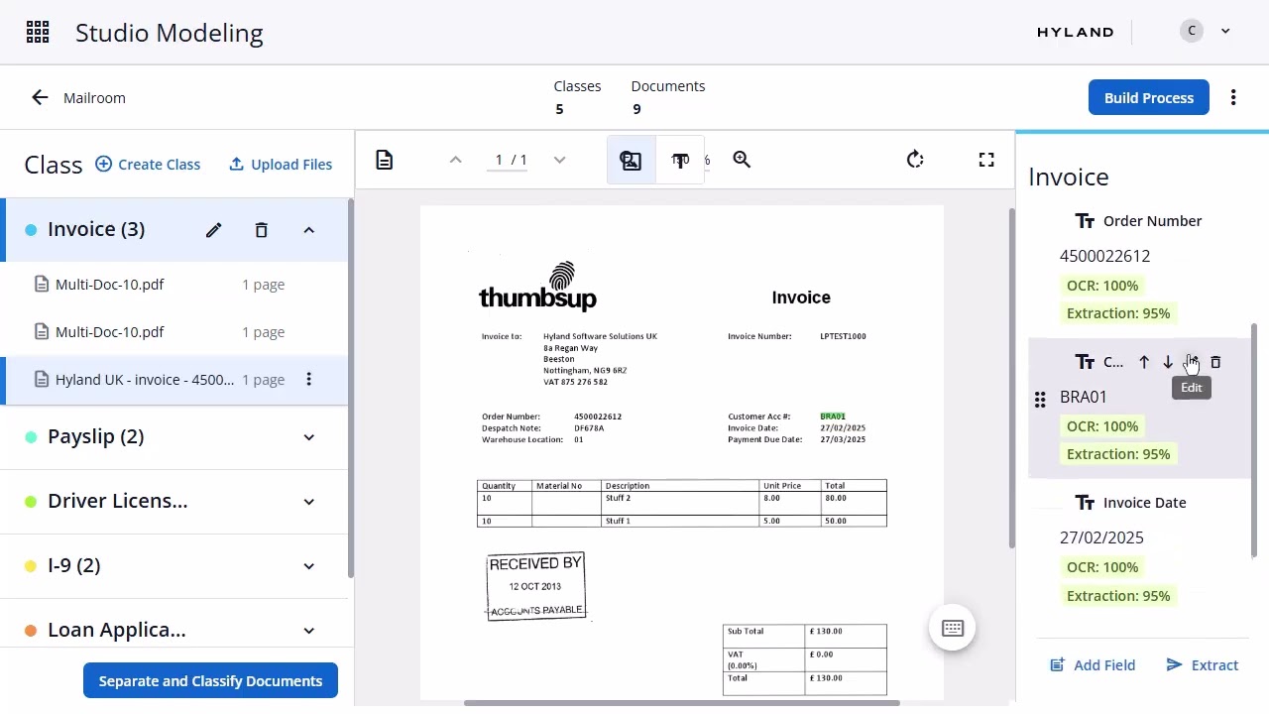Click Upload Files
The image size is (1269, 714).
281,165
